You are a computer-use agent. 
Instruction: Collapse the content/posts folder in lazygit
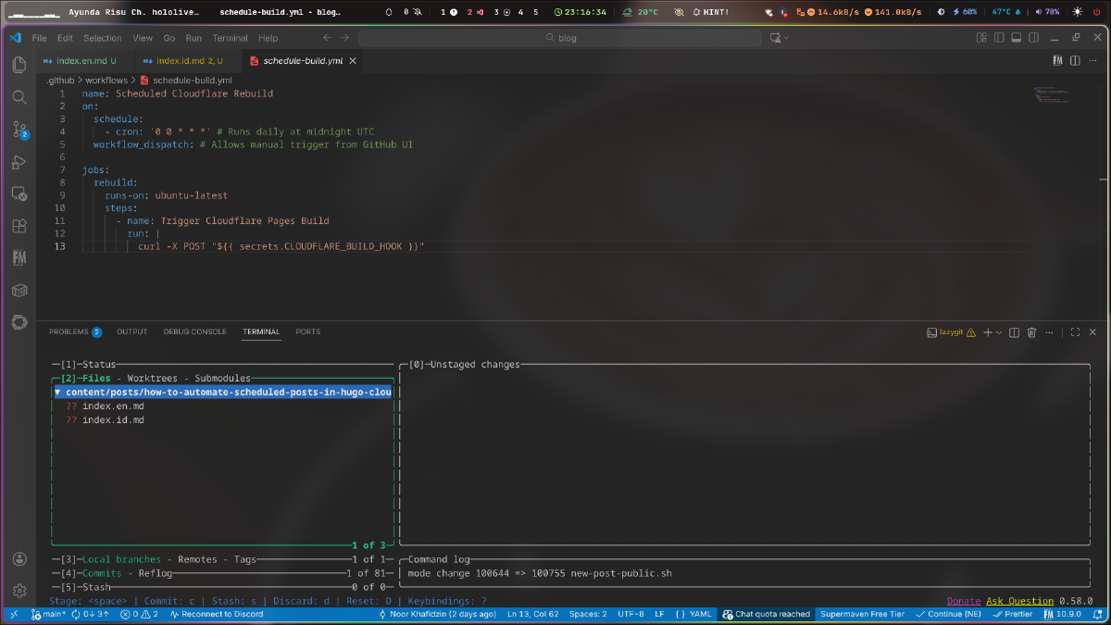coord(57,393)
